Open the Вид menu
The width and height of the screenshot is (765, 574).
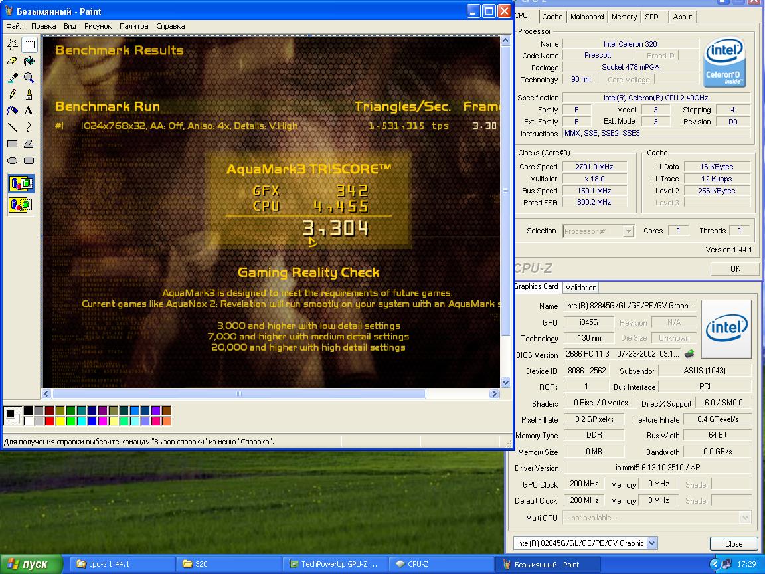click(x=70, y=27)
